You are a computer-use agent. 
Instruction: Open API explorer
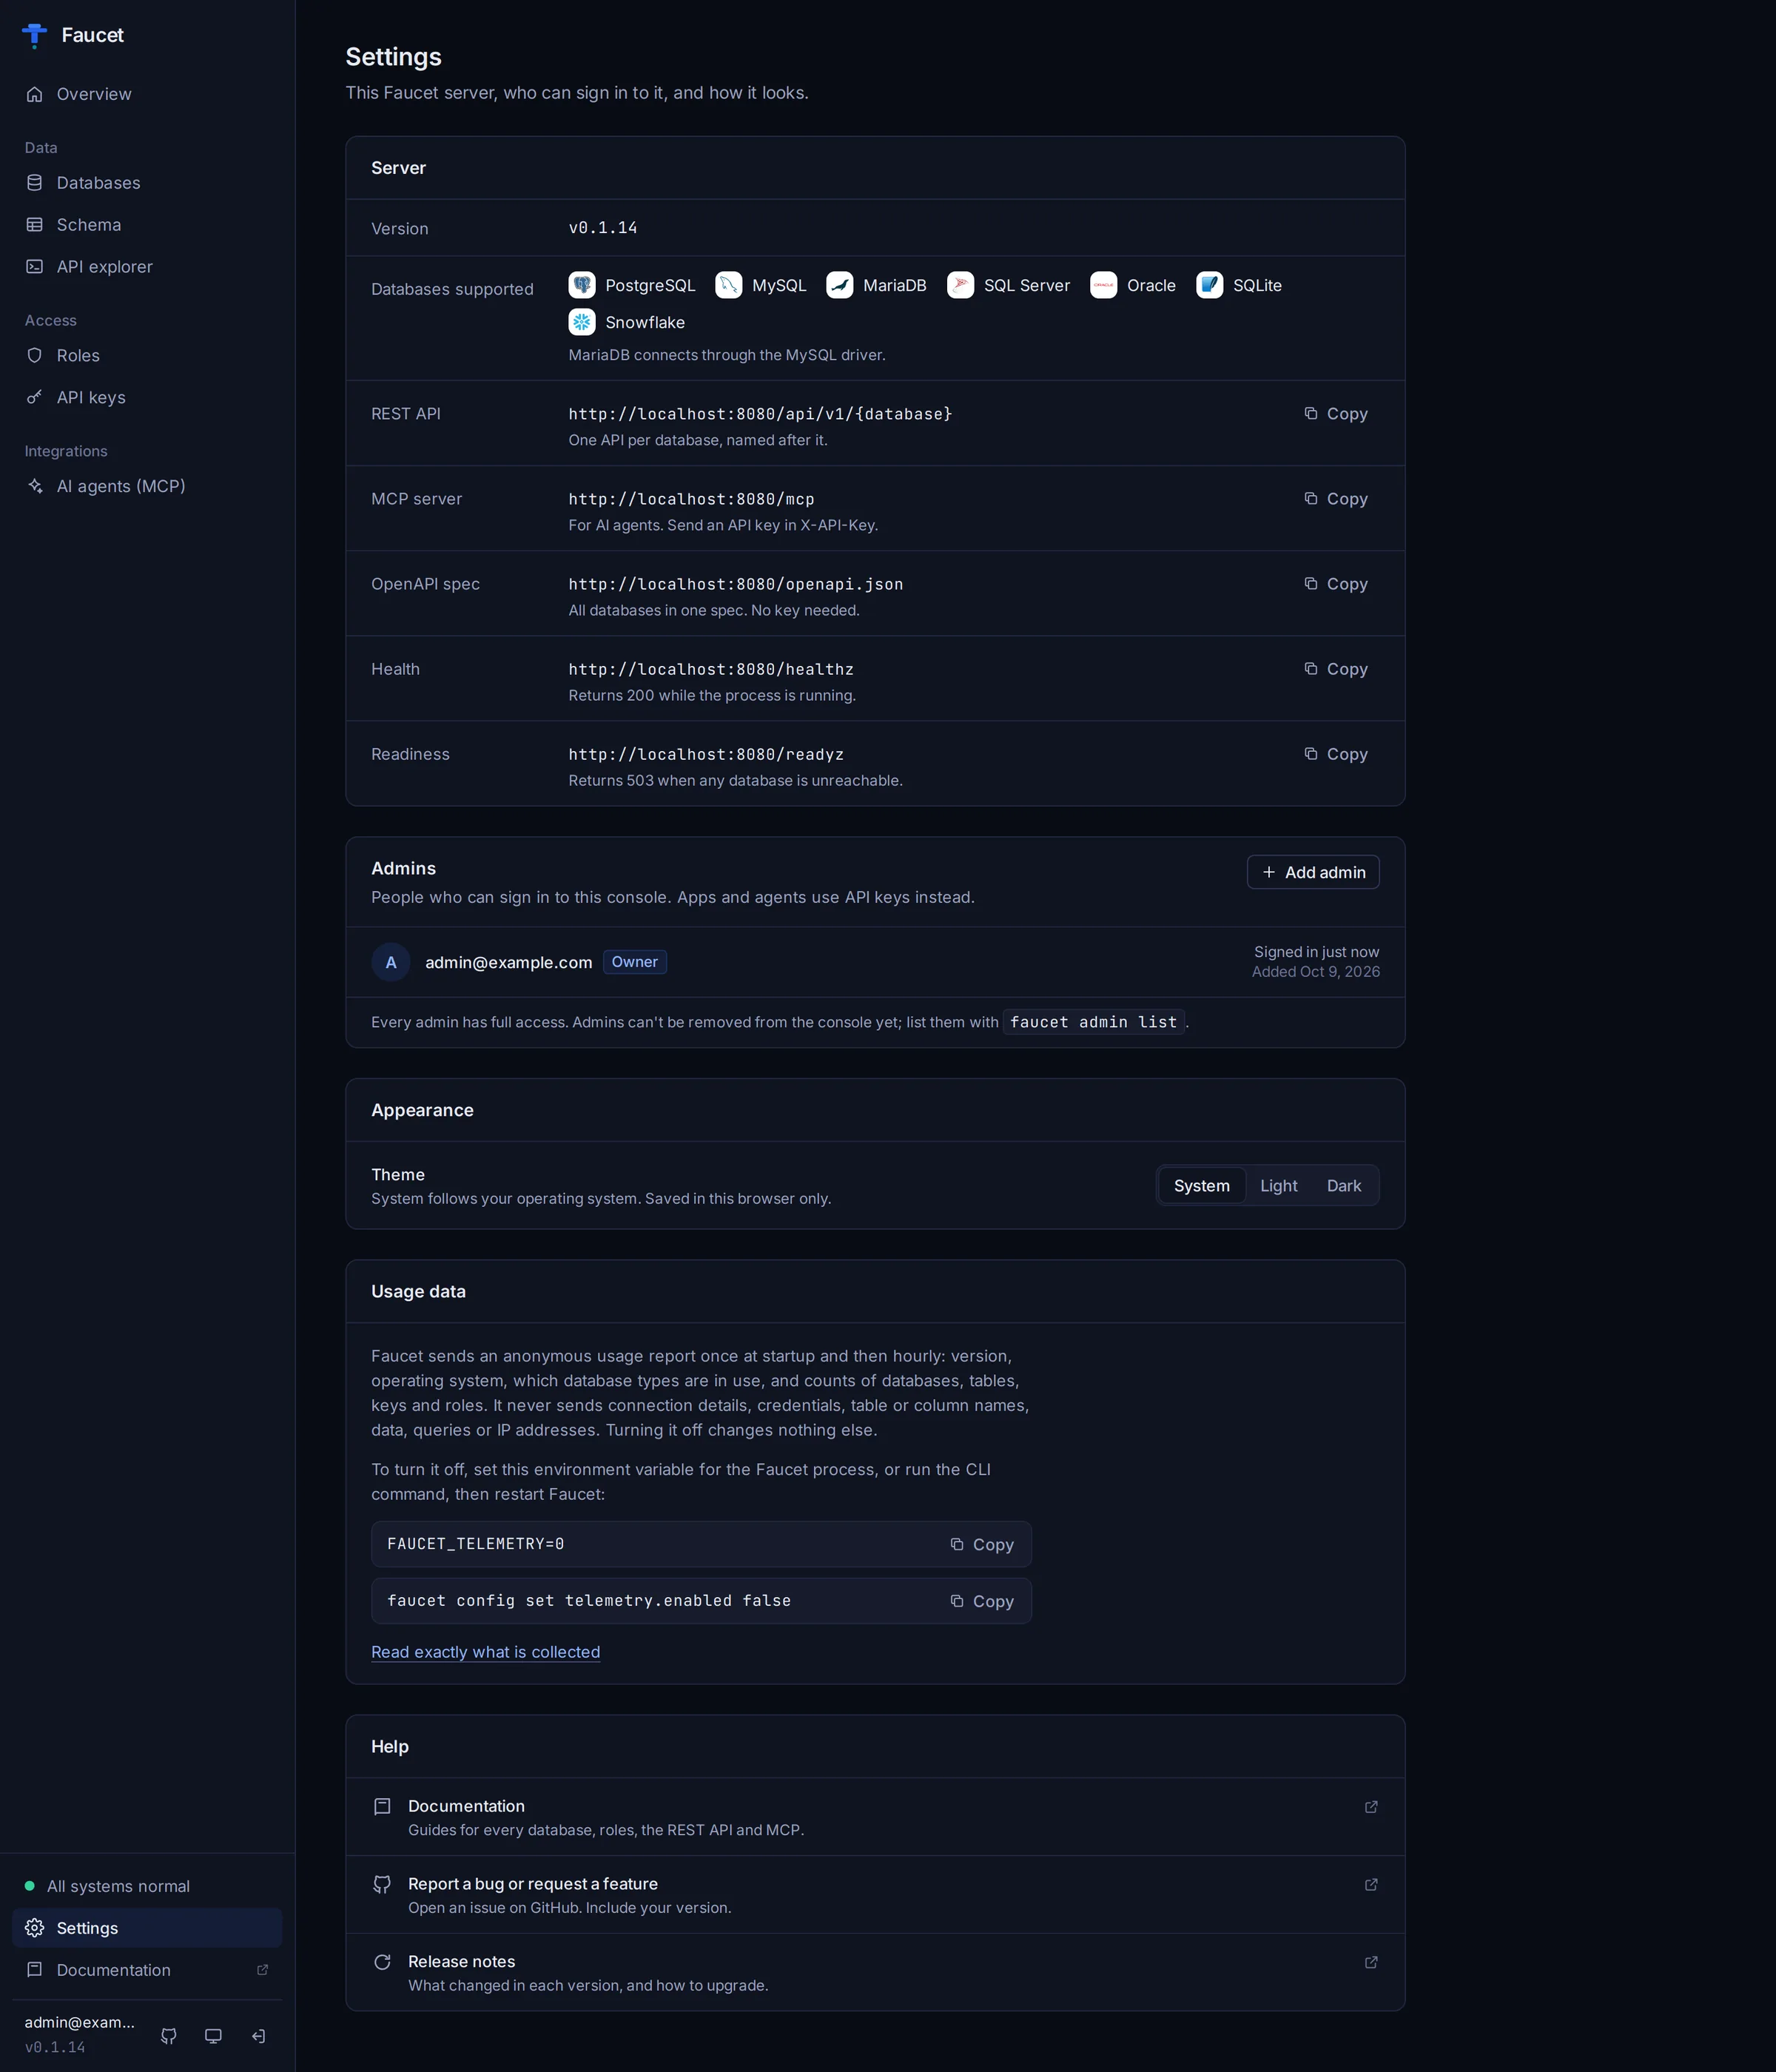point(147,267)
